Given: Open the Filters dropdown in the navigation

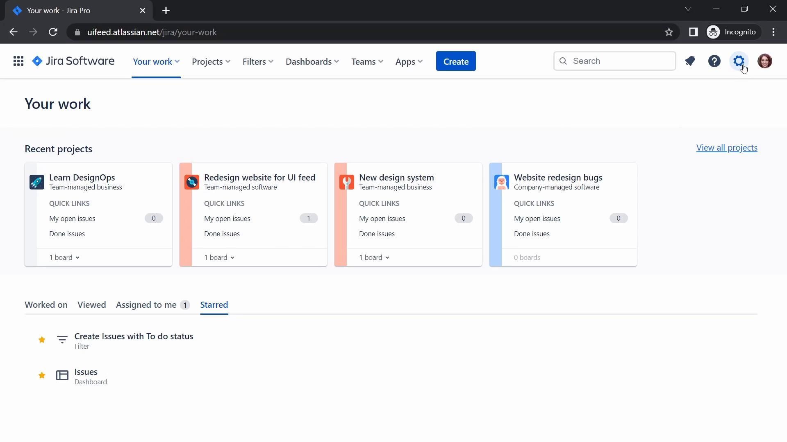Looking at the screenshot, I should (258, 61).
